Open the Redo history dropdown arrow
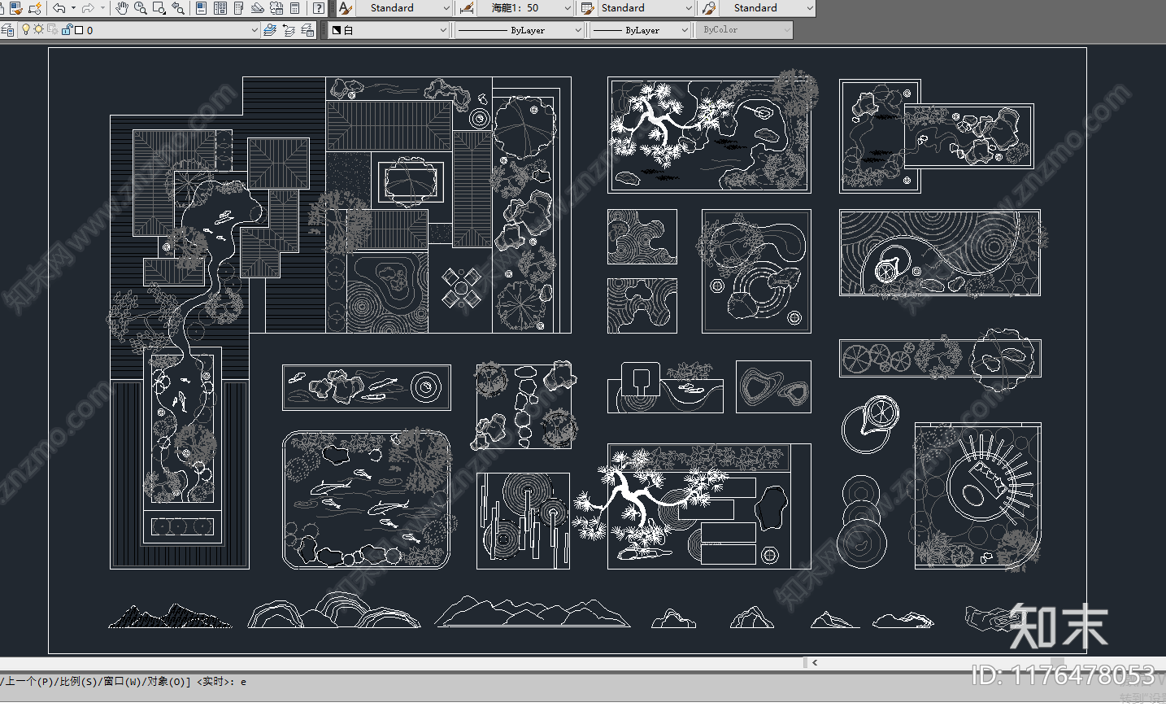The height and width of the screenshot is (707, 1166). pos(102,8)
